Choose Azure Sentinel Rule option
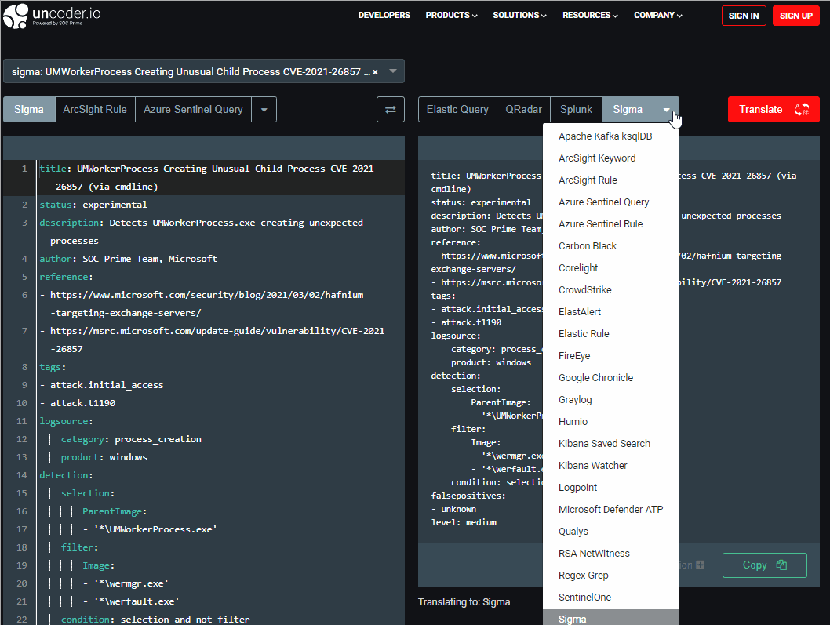The height and width of the screenshot is (625, 830). [611, 224]
